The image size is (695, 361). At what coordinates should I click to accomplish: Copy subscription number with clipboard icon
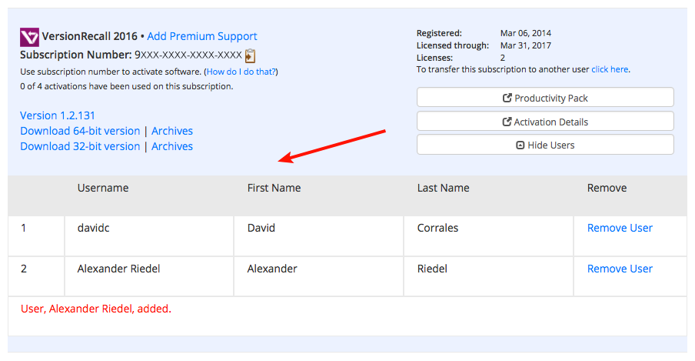(x=251, y=55)
